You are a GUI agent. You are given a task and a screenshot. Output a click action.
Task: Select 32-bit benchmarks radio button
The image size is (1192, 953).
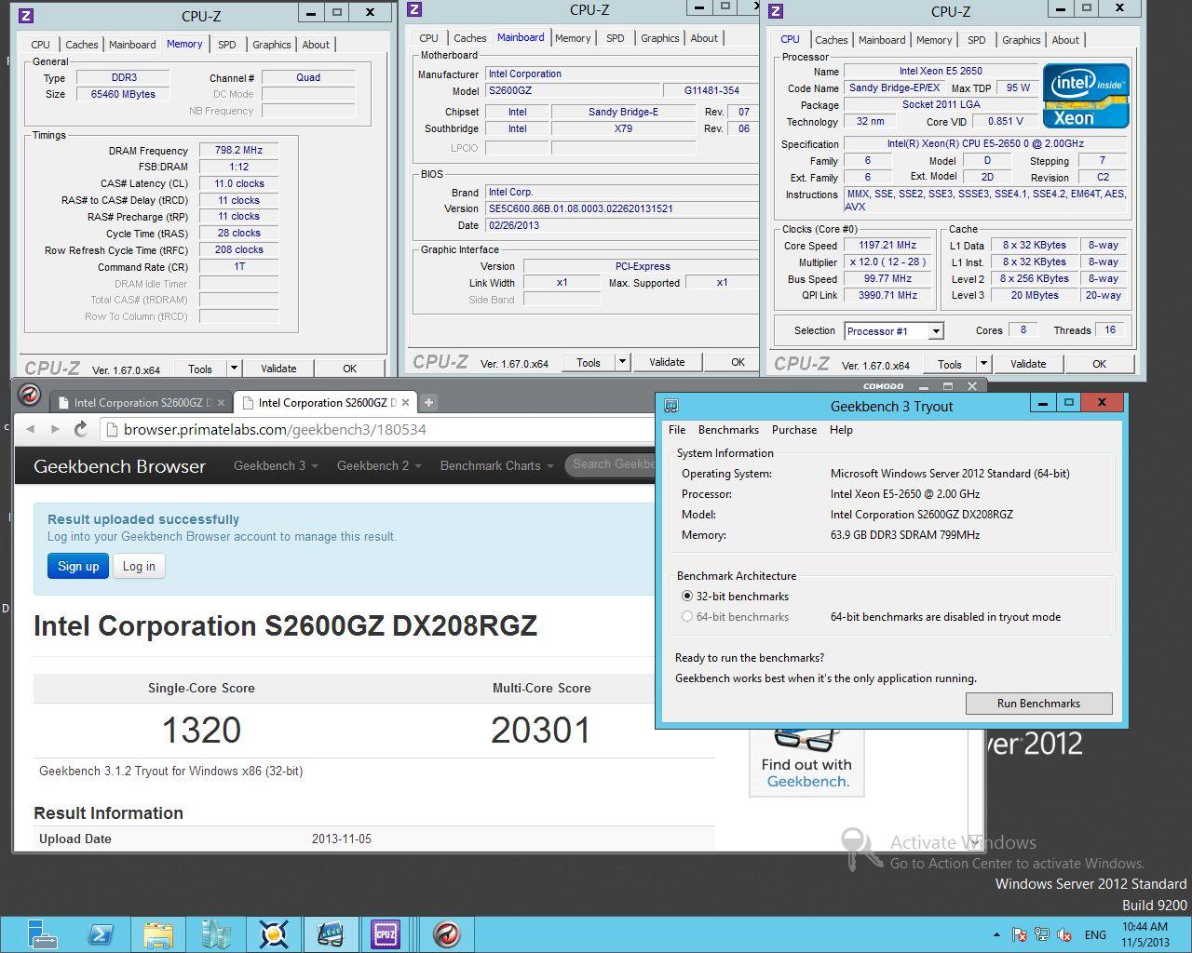point(687,596)
